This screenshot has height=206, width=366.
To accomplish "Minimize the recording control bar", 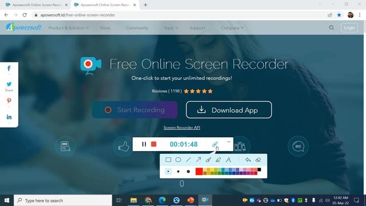I will tap(229, 142).
